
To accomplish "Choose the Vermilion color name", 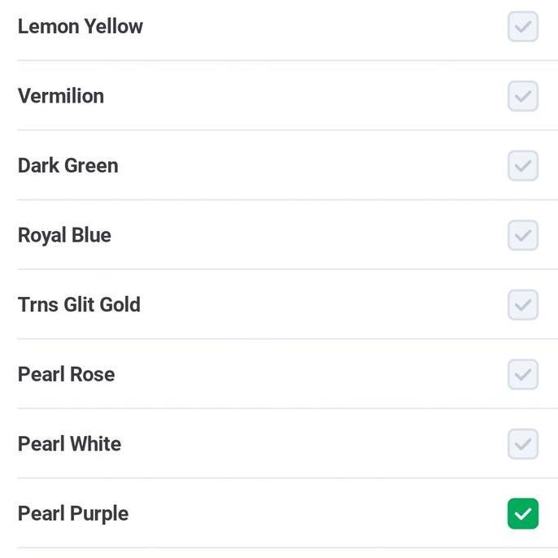I will click(61, 96).
